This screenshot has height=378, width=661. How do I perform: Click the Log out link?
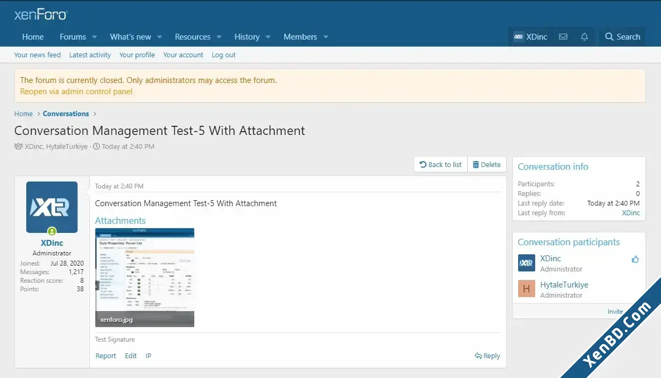point(224,55)
